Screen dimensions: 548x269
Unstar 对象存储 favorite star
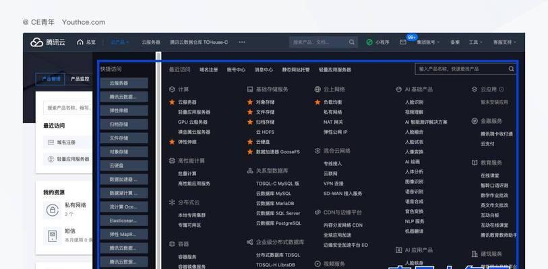pos(250,102)
